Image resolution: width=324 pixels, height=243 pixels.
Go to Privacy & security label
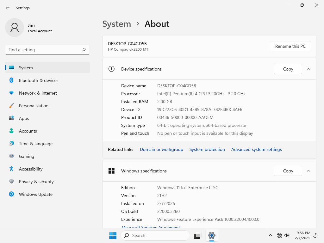tap(36, 182)
